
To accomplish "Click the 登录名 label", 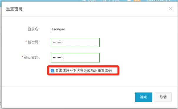I will pos(34,29).
